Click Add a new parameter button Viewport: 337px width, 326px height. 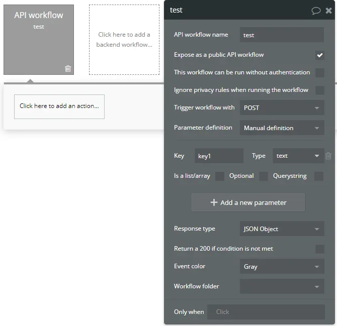tap(248, 202)
